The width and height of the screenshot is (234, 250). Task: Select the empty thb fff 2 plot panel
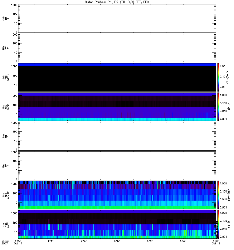coord(117,48)
